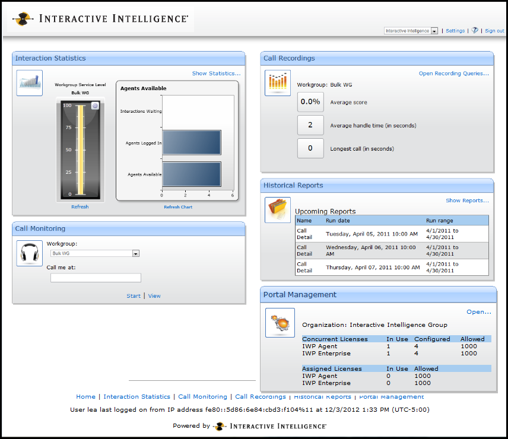Click the Workgroup Service Level gauge bar
Viewport: 508px width, 439px height.
click(x=80, y=149)
